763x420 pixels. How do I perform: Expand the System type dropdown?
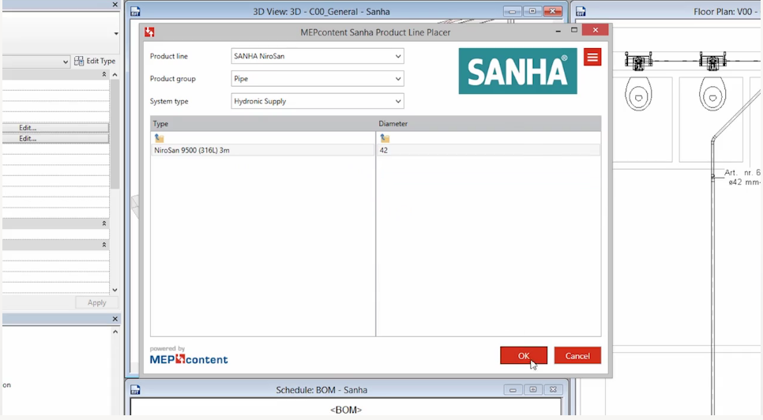click(x=318, y=101)
